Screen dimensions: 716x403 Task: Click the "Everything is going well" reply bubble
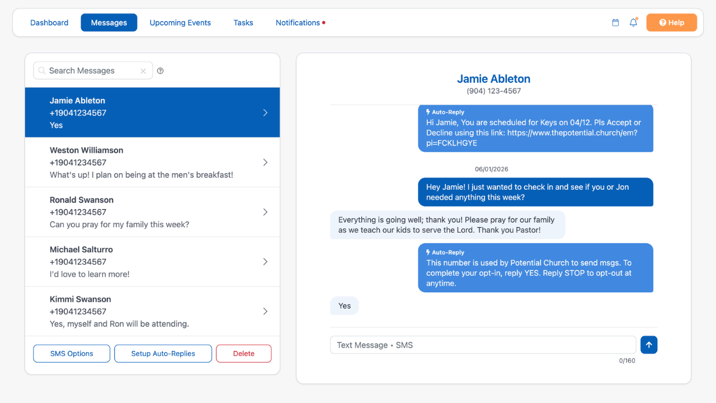pyautogui.click(x=447, y=225)
